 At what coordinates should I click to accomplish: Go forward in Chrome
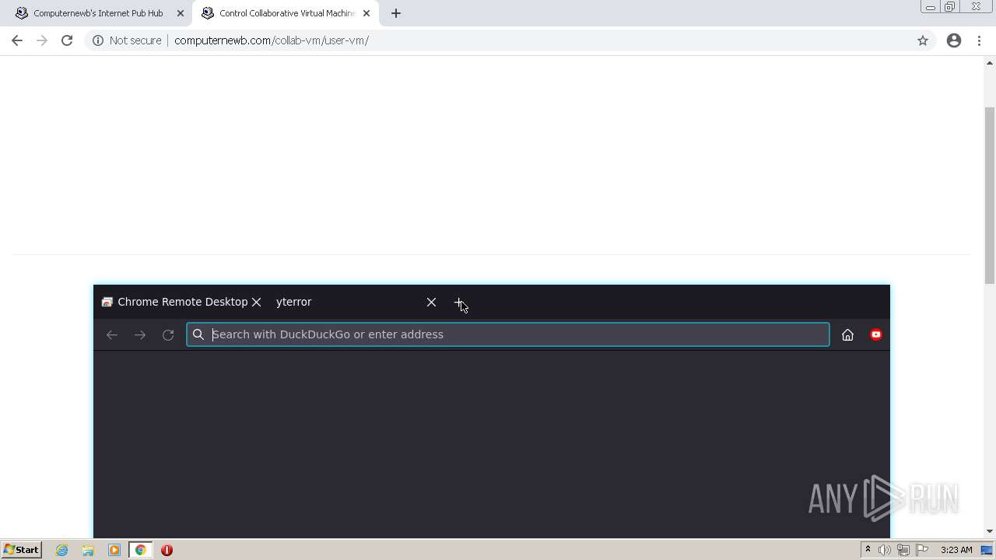[x=42, y=40]
